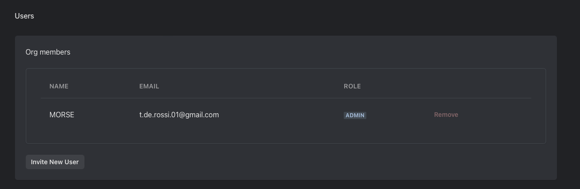Click the Invite New User button
The height and width of the screenshot is (189, 580).
tap(55, 162)
